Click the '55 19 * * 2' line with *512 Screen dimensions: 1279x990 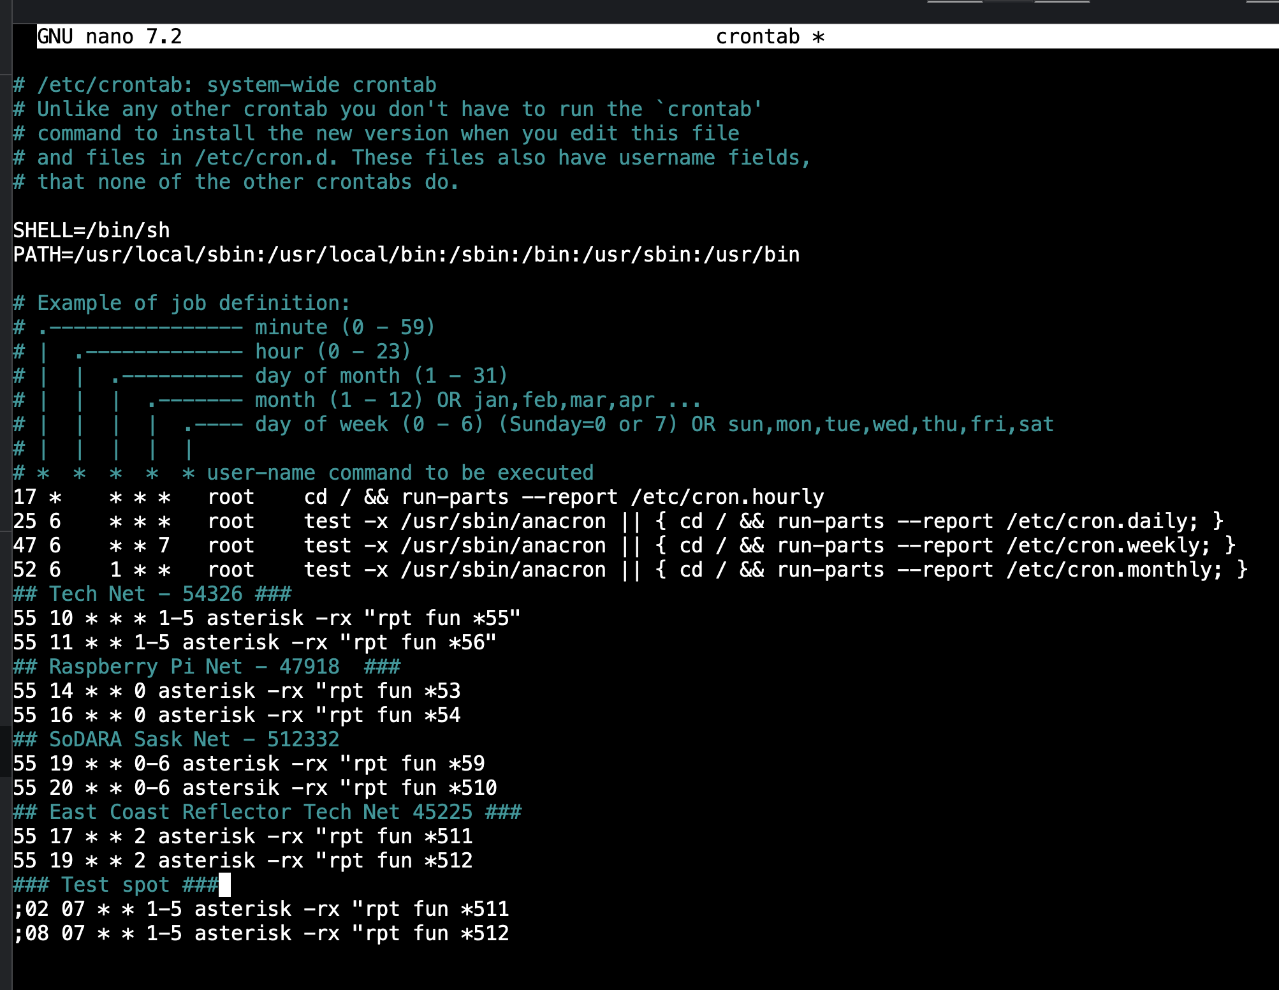(243, 861)
